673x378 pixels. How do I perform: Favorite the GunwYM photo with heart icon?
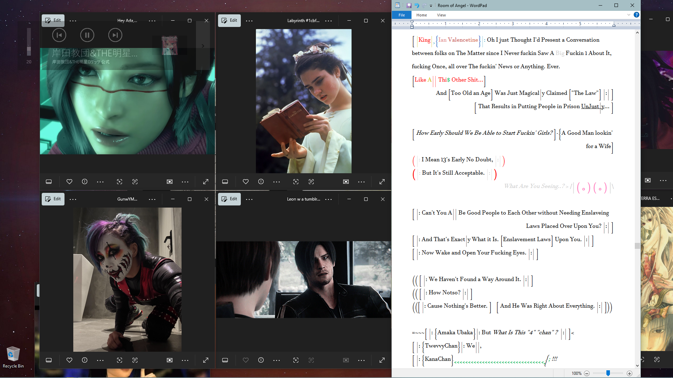[x=69, y=360]
